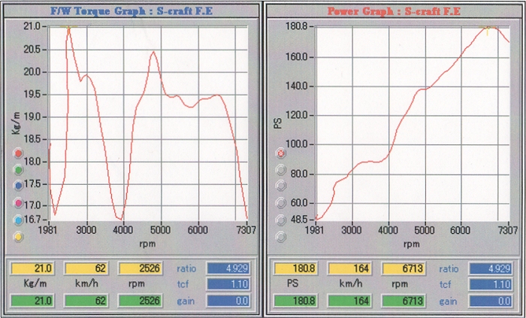
Task: Click the 'Power Graph : S-craft F.E' title
Action: [x=394, y=11]
